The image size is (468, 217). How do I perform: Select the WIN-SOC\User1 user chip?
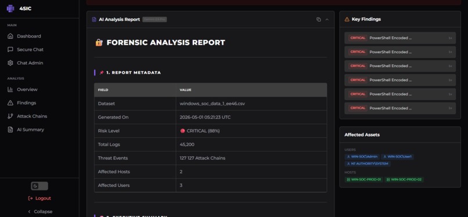point(397,157)
